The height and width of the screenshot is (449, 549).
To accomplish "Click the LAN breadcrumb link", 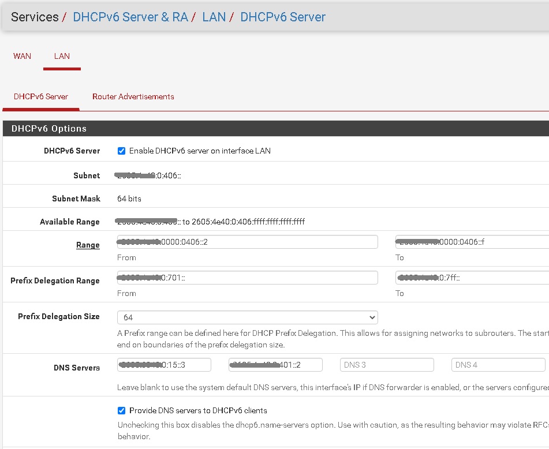I will coord(214,17).
